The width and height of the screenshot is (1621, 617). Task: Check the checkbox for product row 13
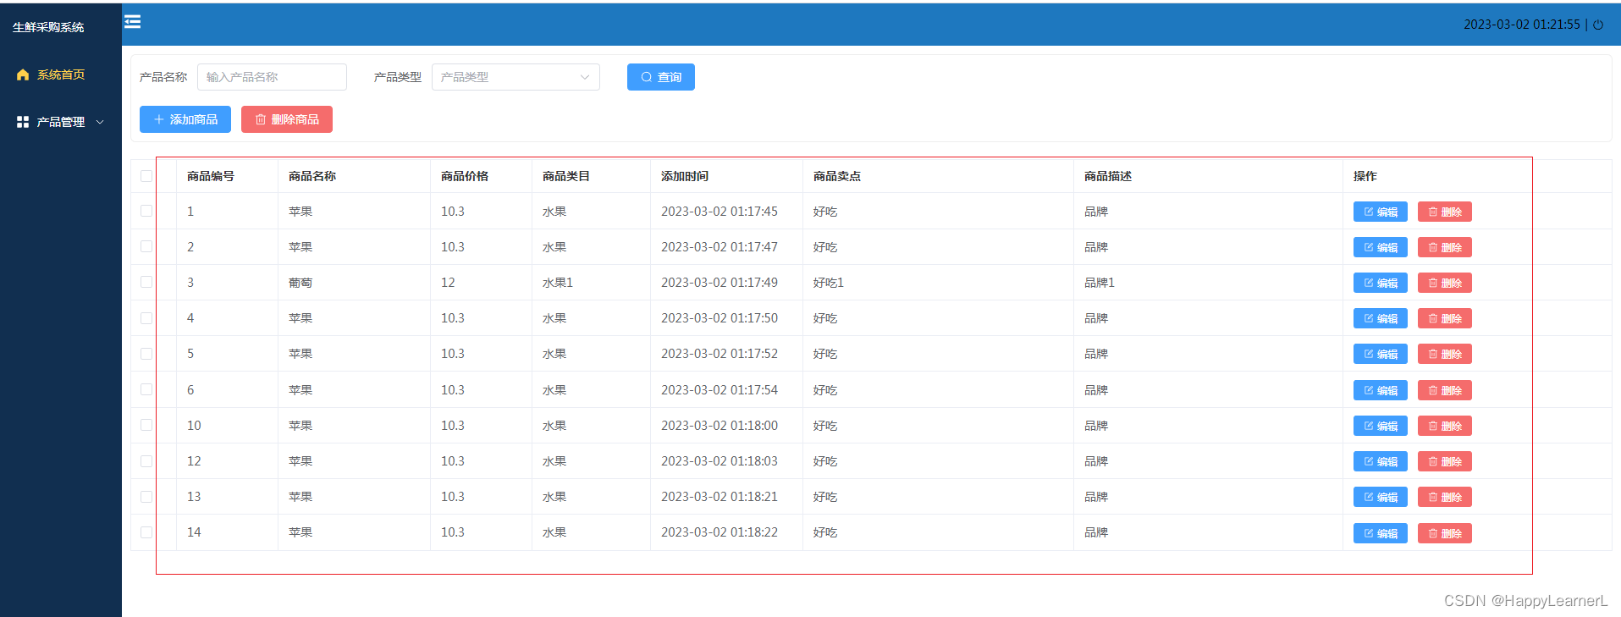point(146,497)
